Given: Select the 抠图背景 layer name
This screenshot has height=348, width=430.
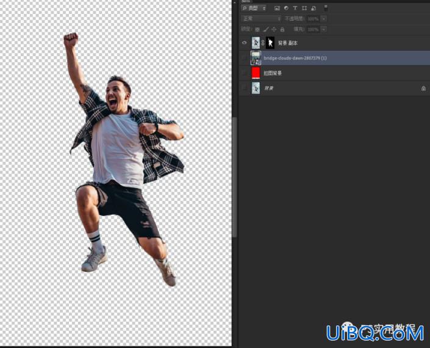Looking at the screenshot, I should tap(273, 73).
